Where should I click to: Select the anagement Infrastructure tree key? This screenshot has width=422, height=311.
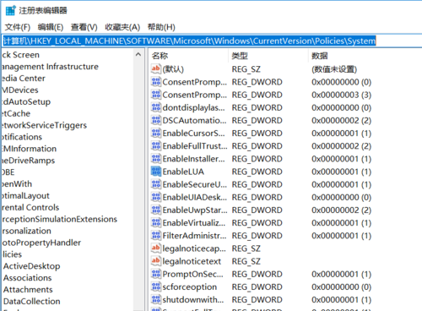pos(50,67)
